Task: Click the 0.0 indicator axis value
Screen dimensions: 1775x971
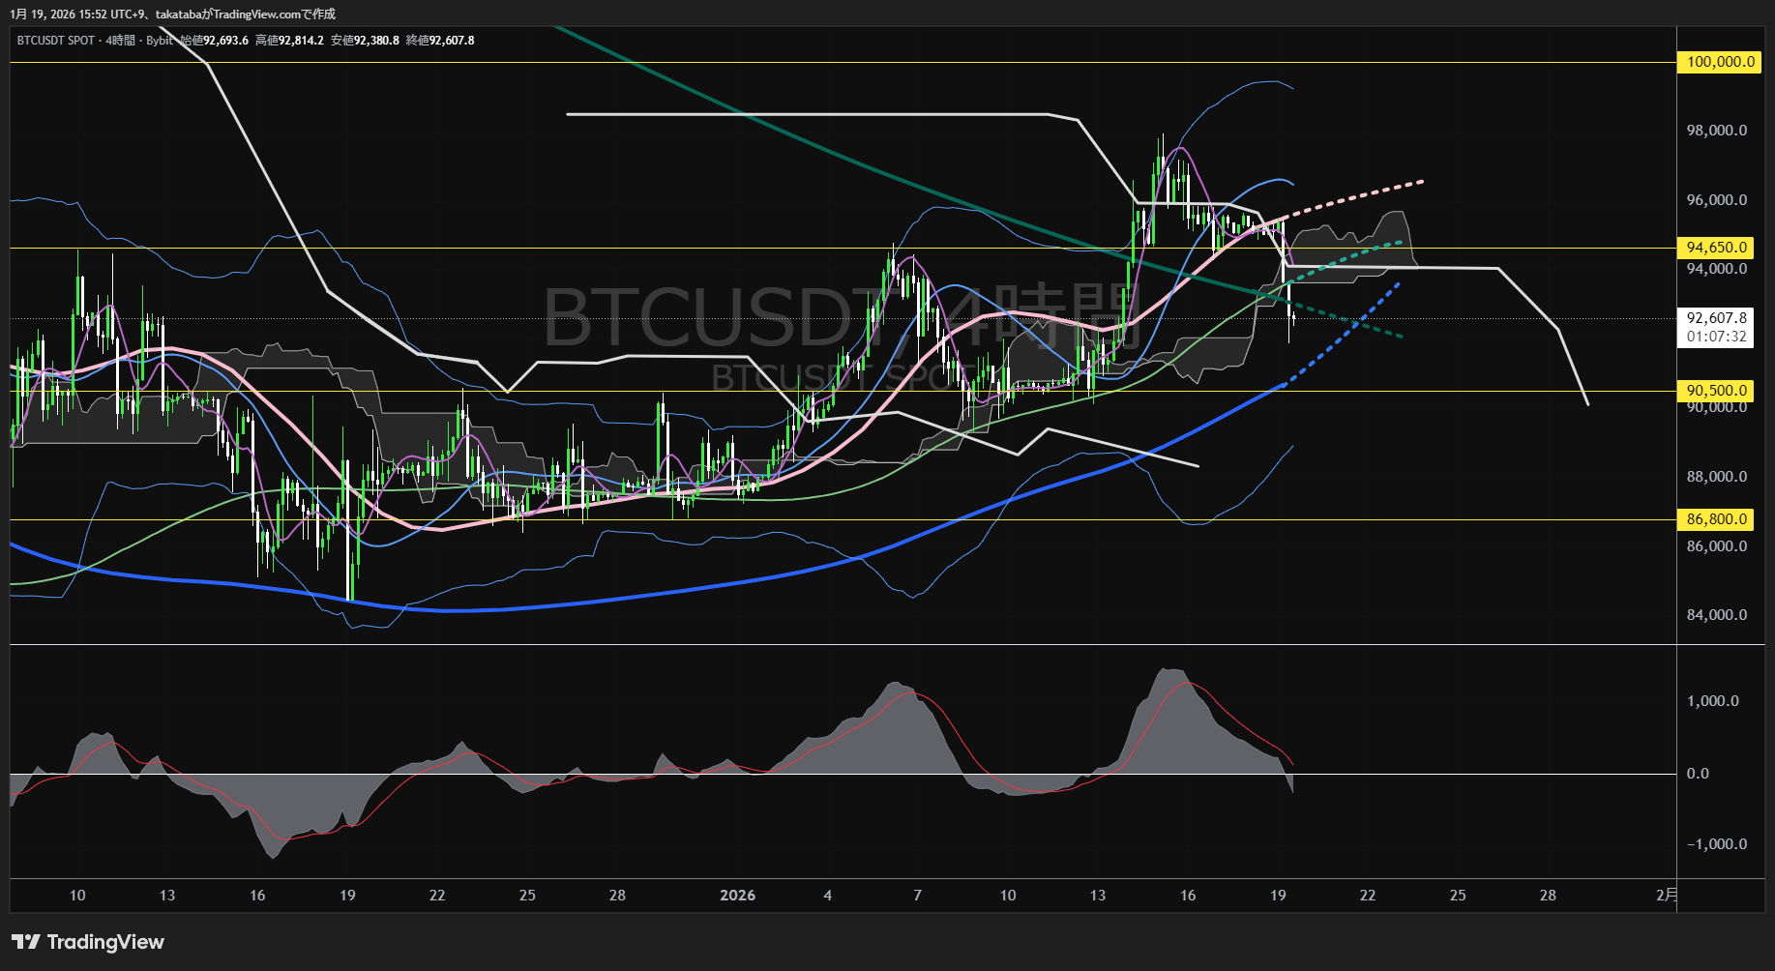Action: tap(1698, 774)
